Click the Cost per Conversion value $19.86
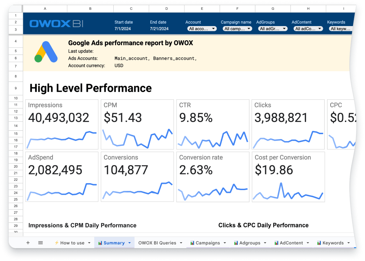 (274, 170)
